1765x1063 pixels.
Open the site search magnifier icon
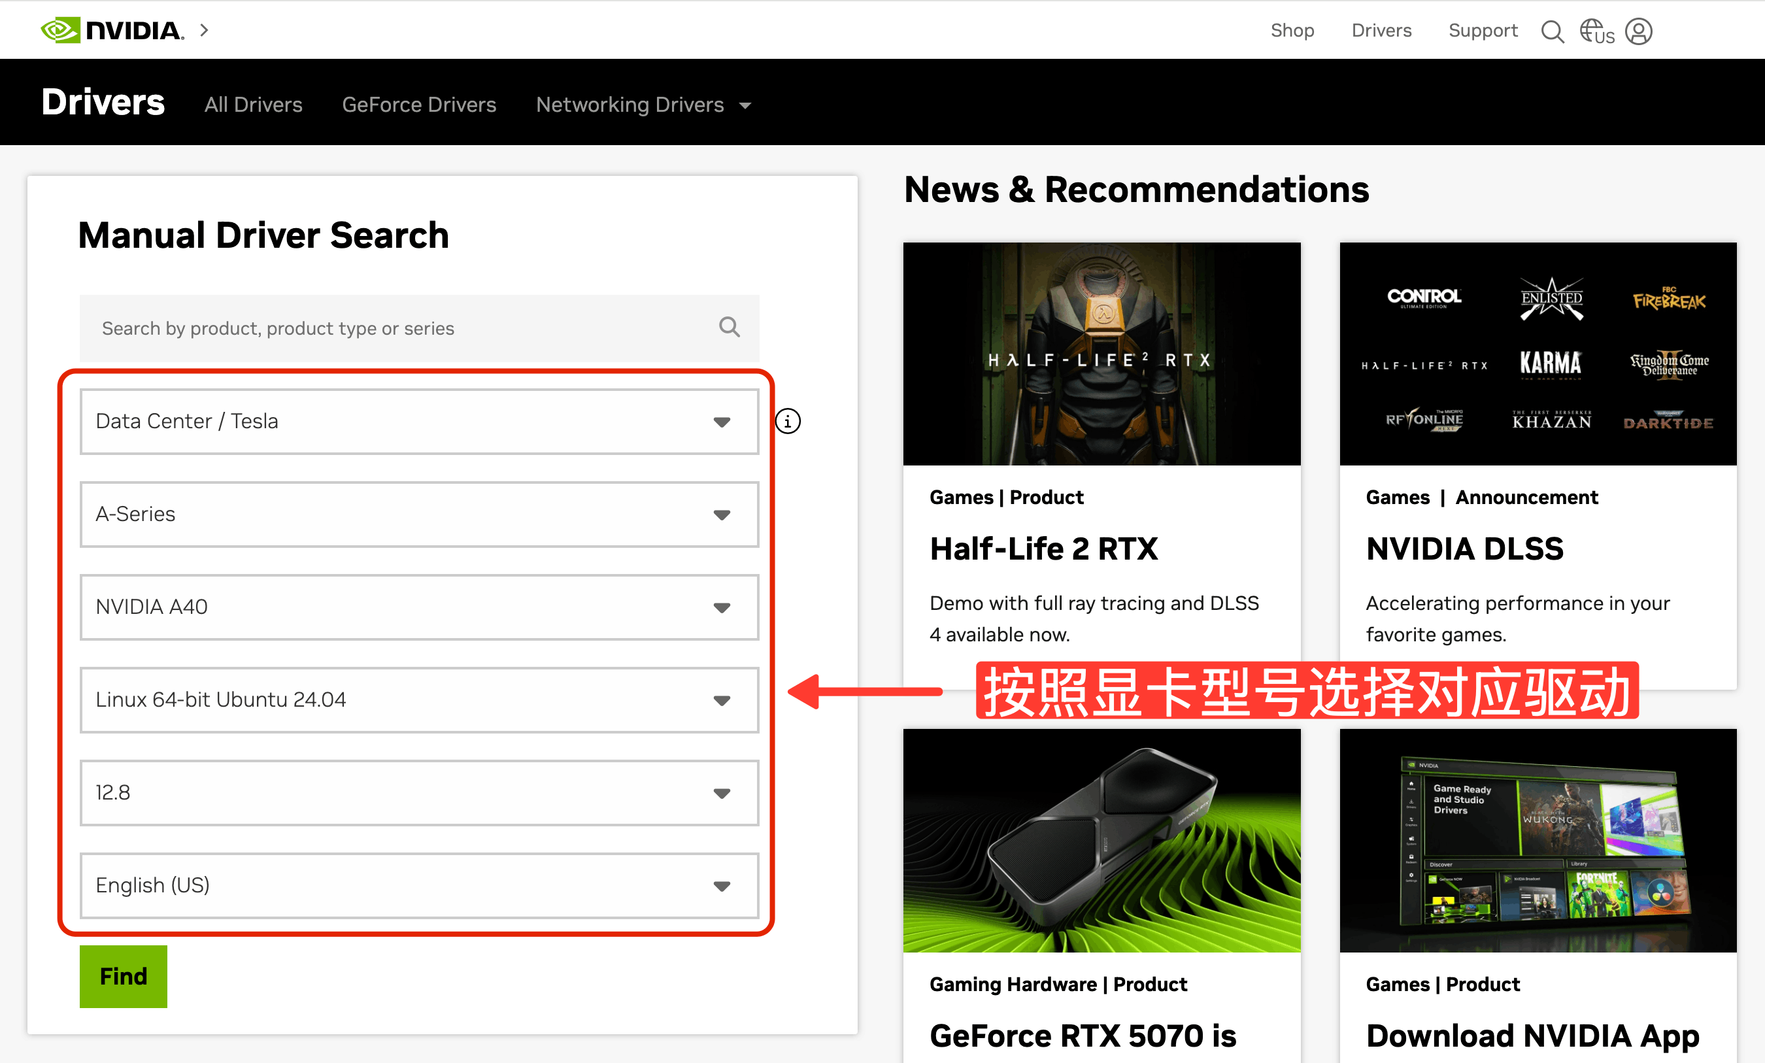[x=1552, y=31]
